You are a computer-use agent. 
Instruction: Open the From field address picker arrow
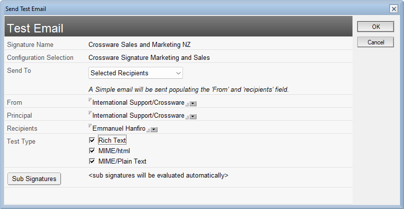pos(193,104)
